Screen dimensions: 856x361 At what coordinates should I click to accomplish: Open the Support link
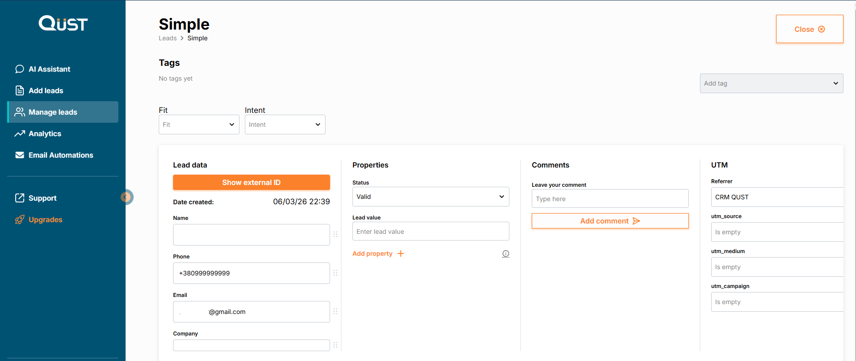pyautogui.click(x=42, y=198)
